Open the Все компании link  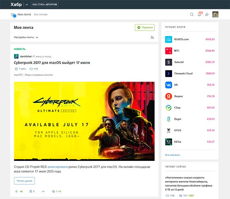click(x=172, y=155)
